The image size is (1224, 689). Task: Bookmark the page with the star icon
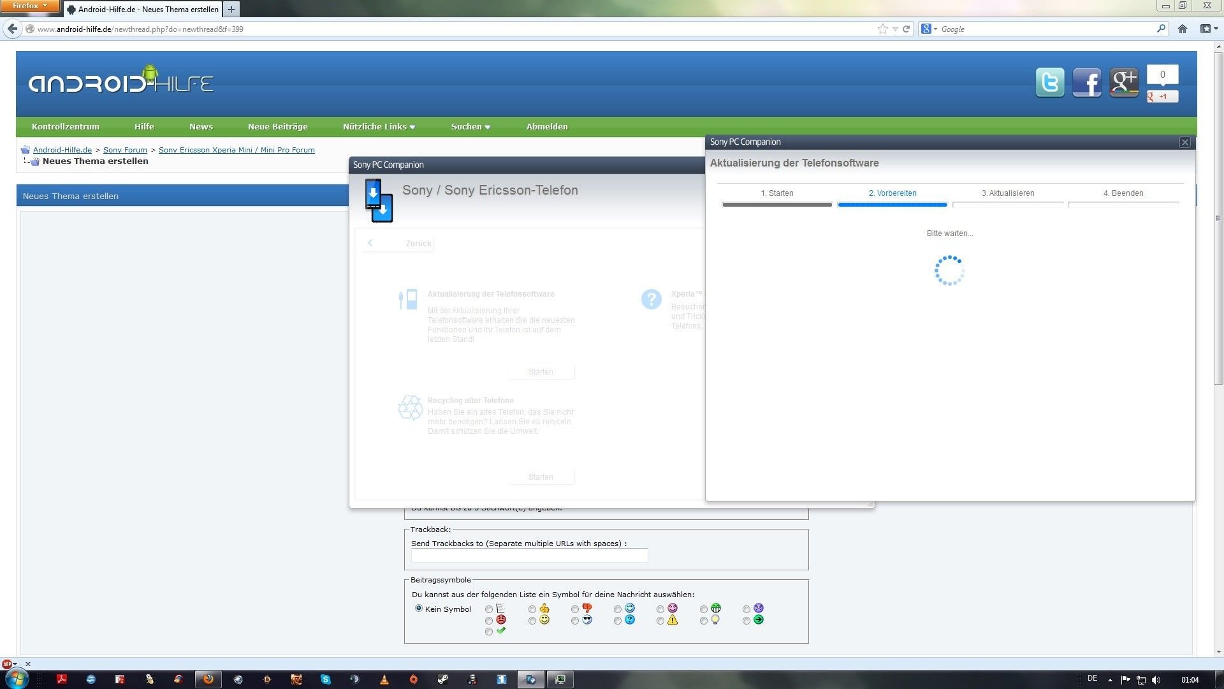882,29
